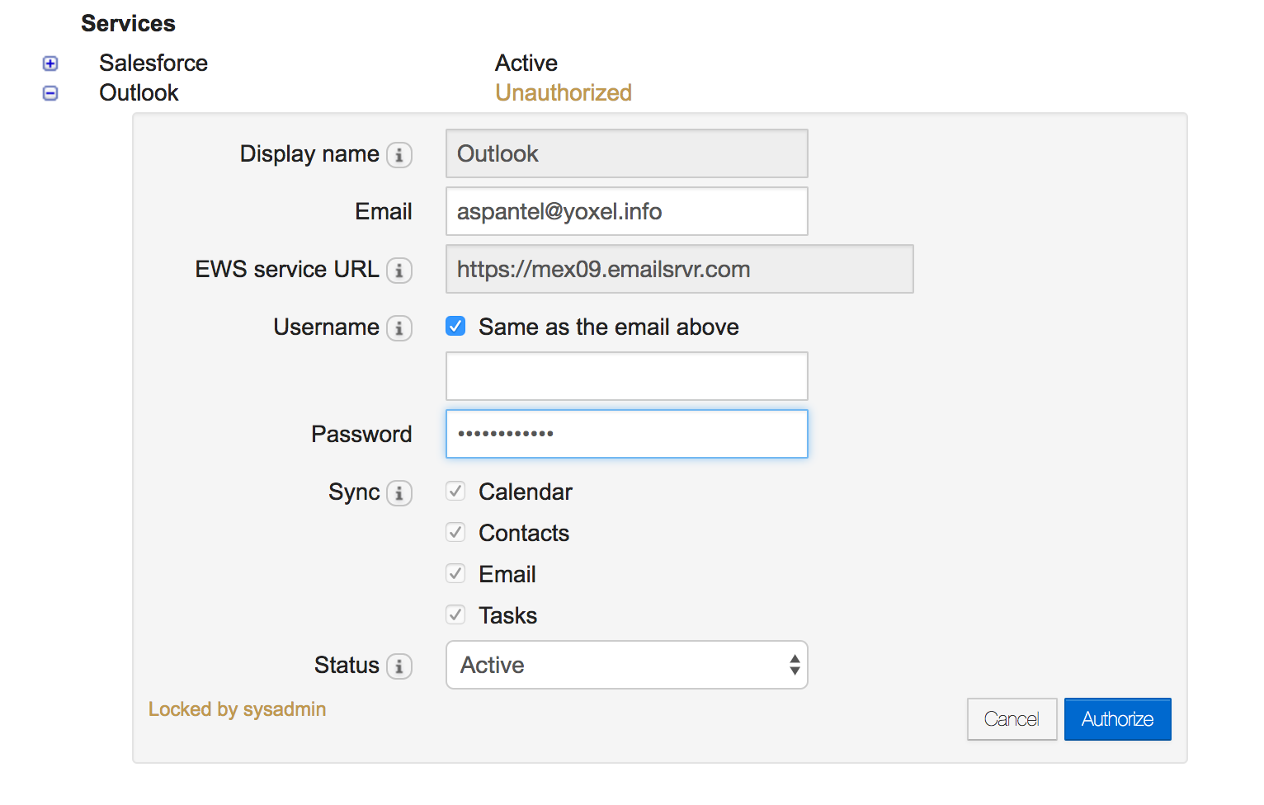Toggle the Contacts sync checkbox

click(455, 533)
